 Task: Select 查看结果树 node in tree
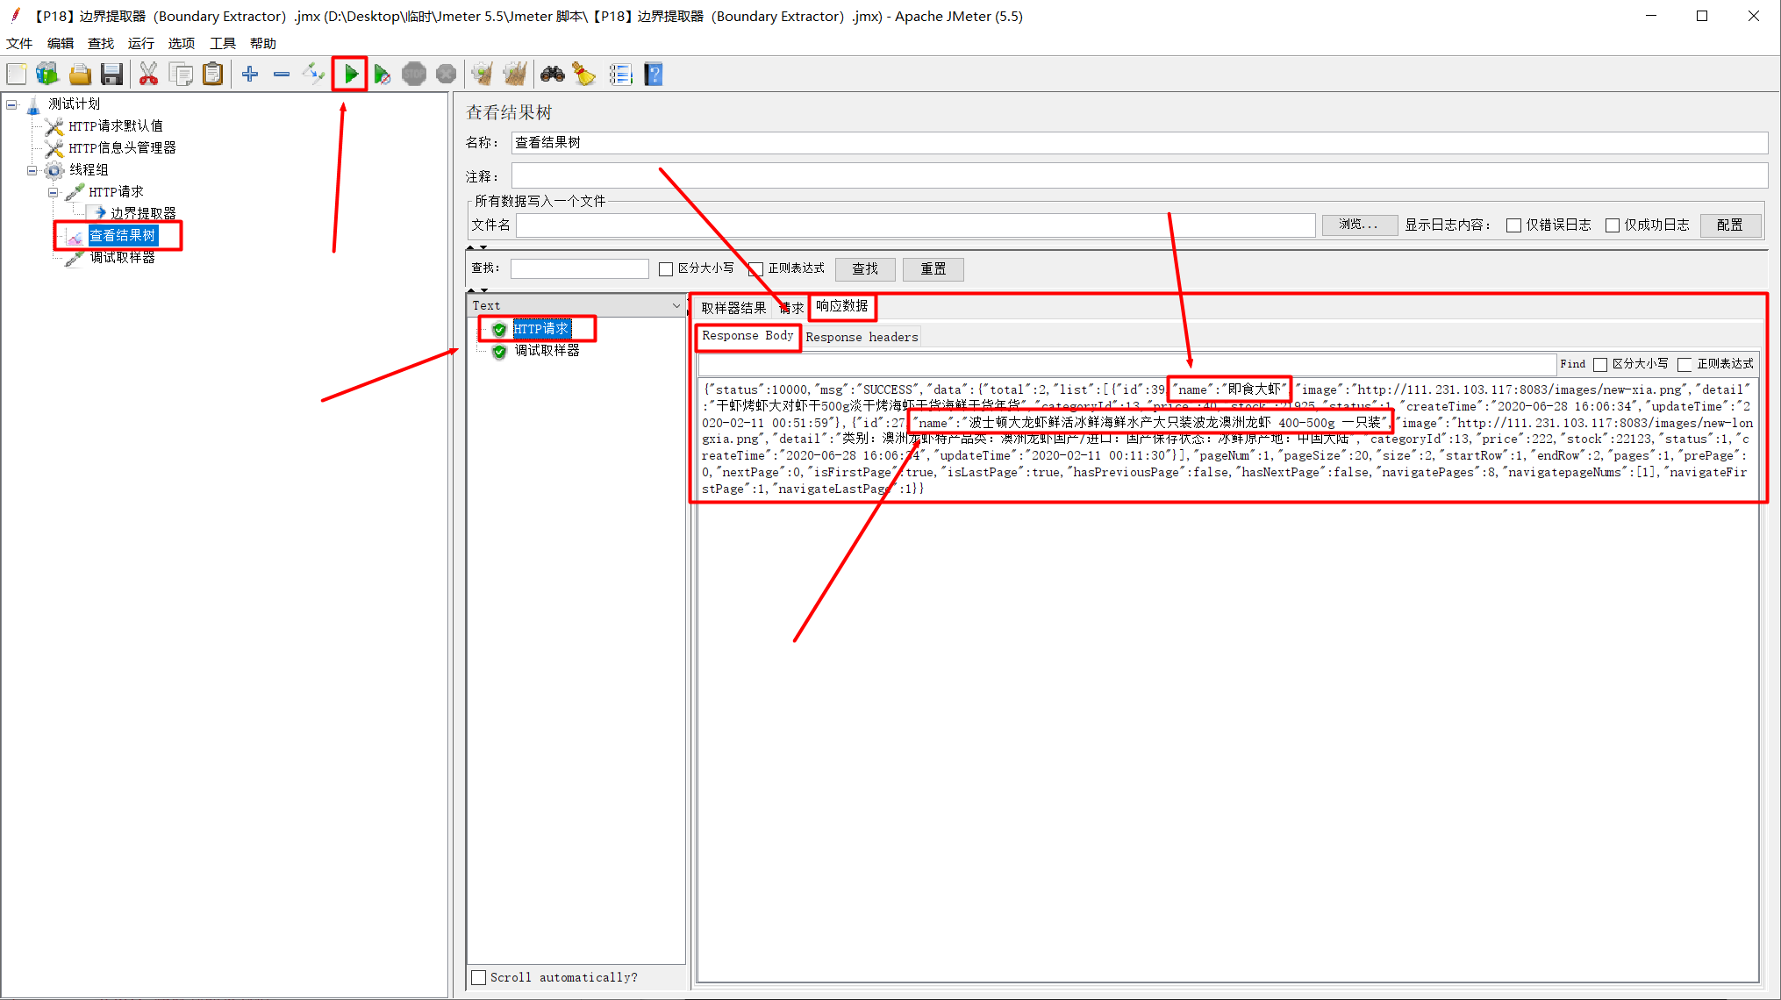123,235
